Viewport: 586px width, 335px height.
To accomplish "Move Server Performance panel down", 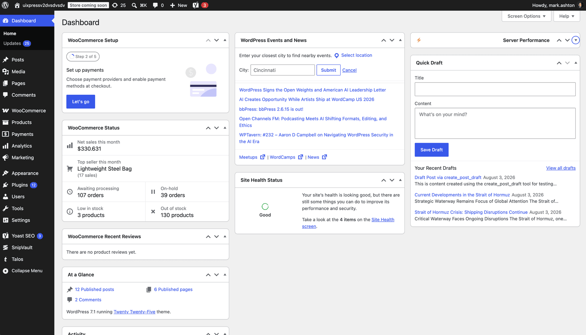I will (567, 40).
